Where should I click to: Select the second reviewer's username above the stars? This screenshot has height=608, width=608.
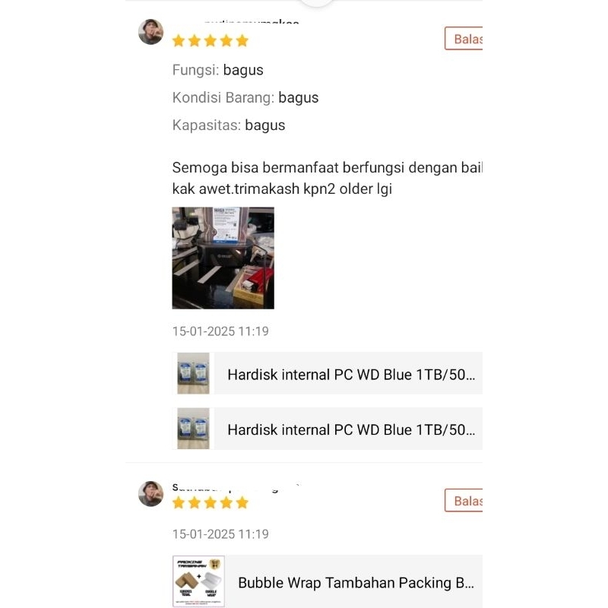click(236, 487)
